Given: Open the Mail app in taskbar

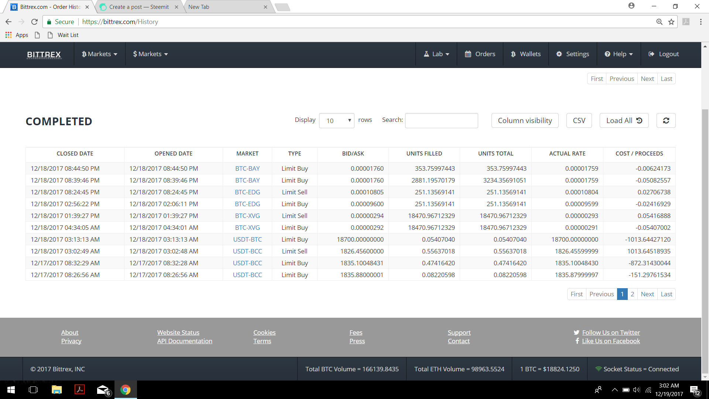Looking at the screenshot, I should (103, 390).
